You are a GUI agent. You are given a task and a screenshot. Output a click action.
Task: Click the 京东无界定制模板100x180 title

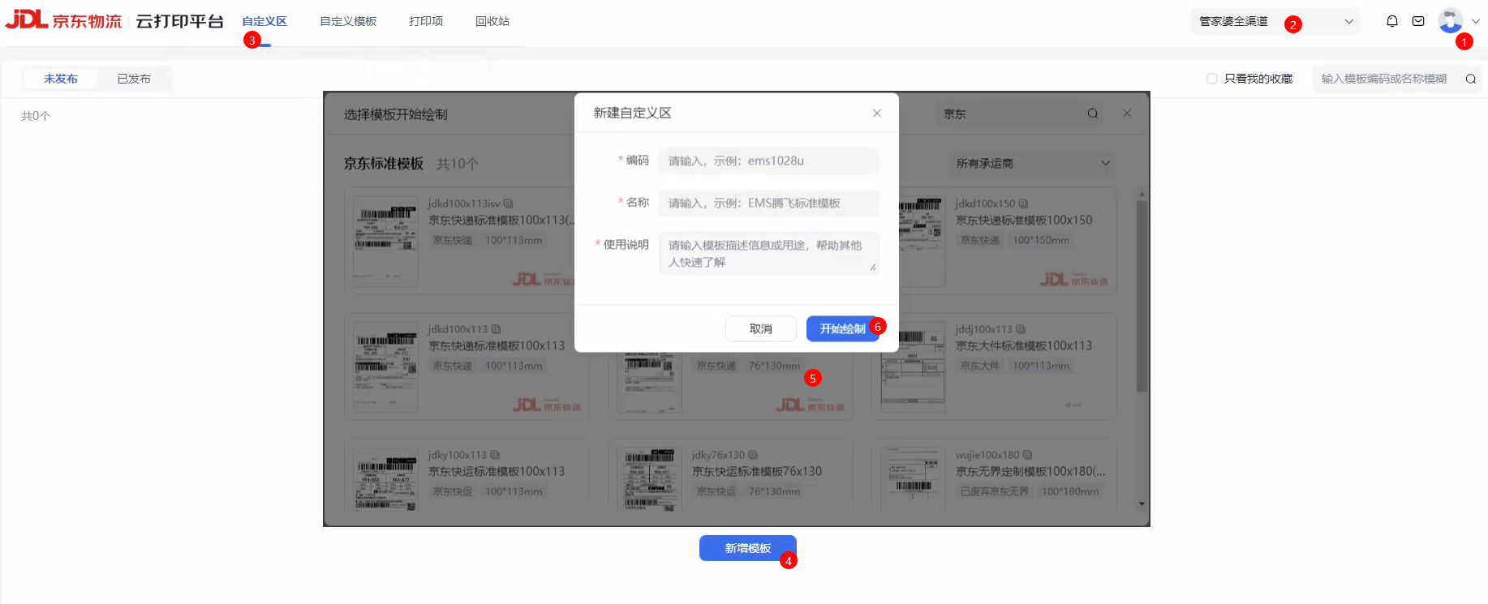click(x=1030, y=471)
